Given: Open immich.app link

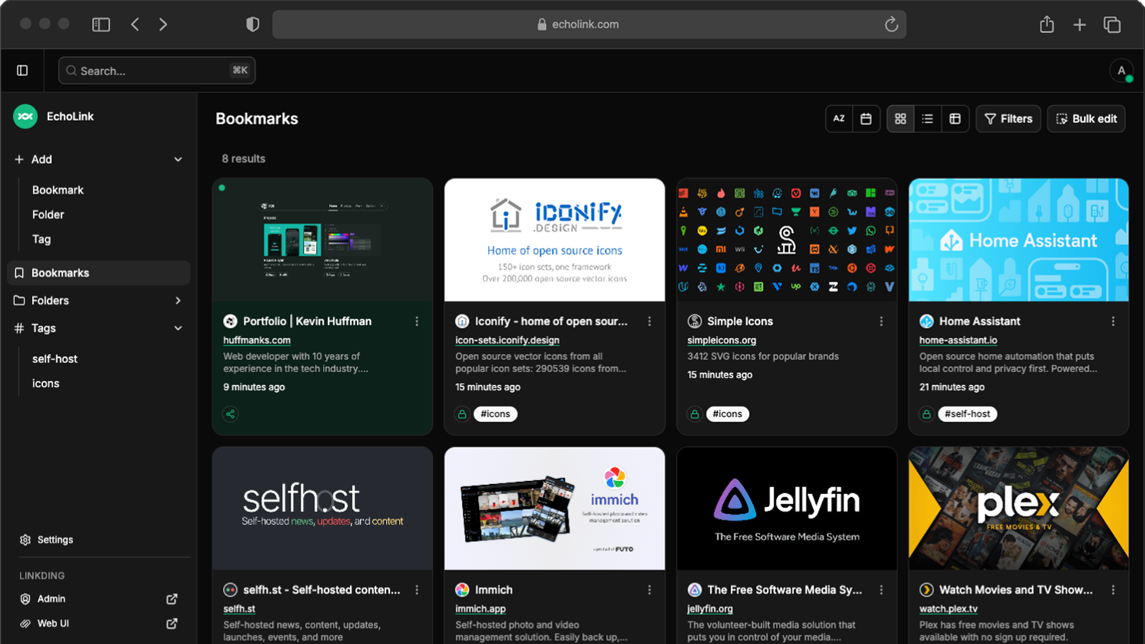Looking at the screenshot, I should [480, 609].
